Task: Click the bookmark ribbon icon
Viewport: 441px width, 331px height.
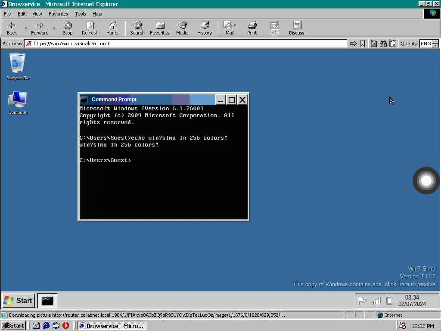Action: 363,44
